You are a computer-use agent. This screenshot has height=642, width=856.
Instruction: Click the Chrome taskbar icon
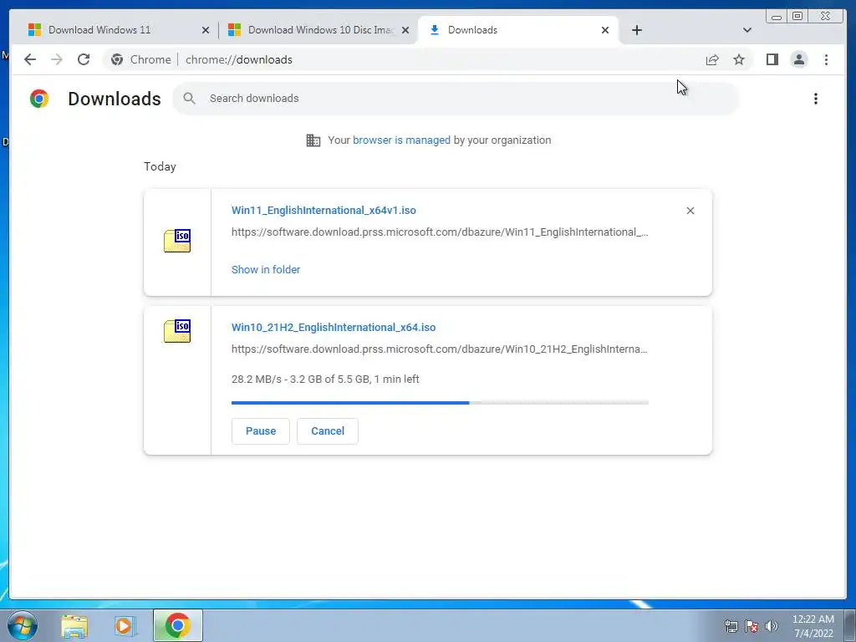[x=177, y=625]
